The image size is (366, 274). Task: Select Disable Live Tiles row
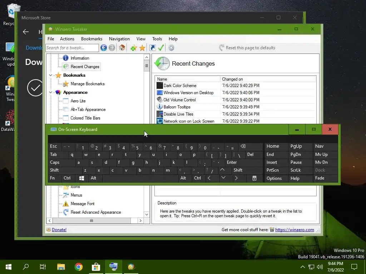(x=236, y=114)
